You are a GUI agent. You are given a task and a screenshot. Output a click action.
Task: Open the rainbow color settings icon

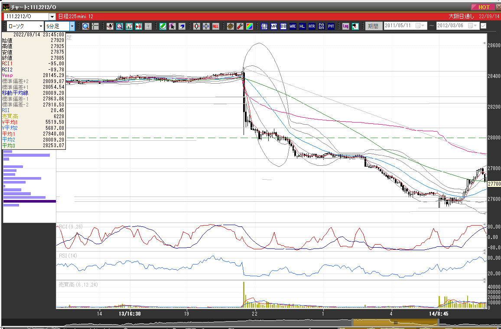tap(249, 26)
